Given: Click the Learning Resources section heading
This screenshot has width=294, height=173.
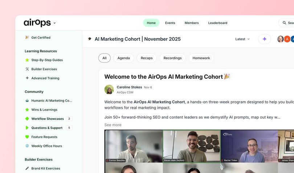Looking at the screenshot, I should [41, 51].
